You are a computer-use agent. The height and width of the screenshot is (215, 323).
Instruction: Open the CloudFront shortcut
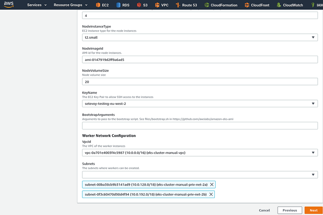(257, 5)
